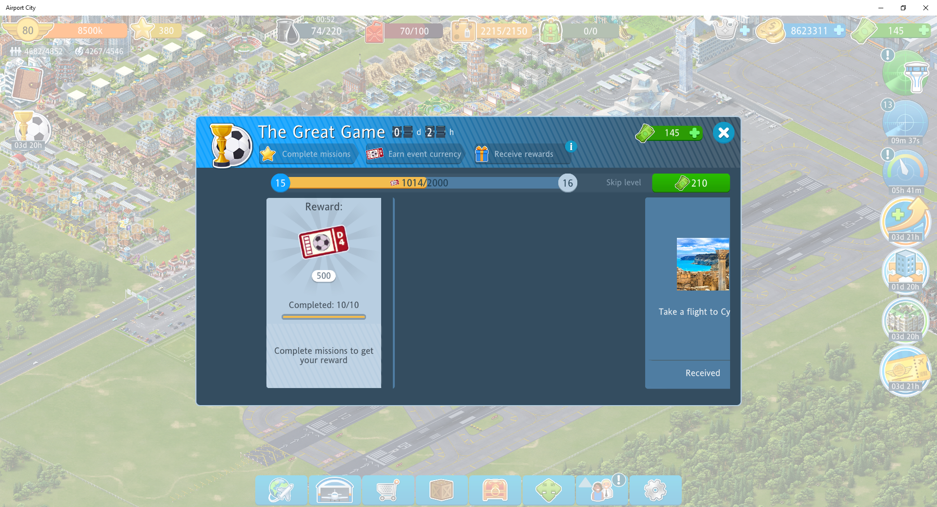Image resolution: width=937 pixels, height=507 pixels.
Task: Open the settings gear in bottom toolbar
Action: [655, 490]
